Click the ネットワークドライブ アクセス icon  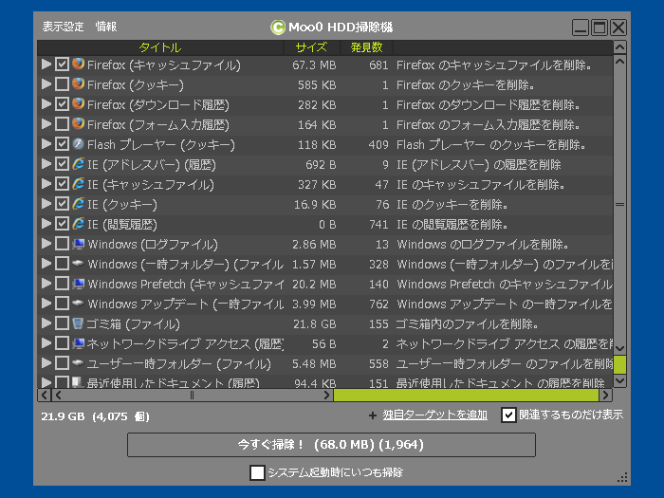tap(79, 343)
